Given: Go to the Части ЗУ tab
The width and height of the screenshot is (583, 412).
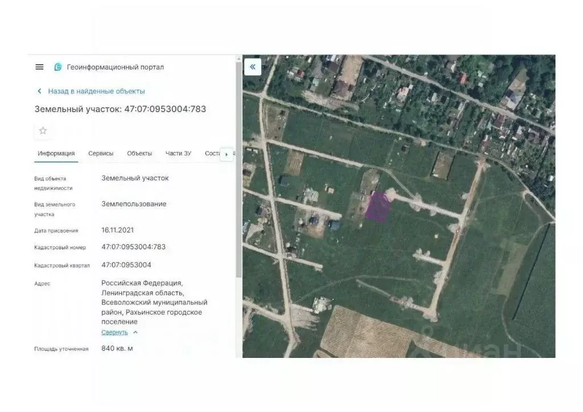Looking at the screenshot, I should (x=178, y=154).
